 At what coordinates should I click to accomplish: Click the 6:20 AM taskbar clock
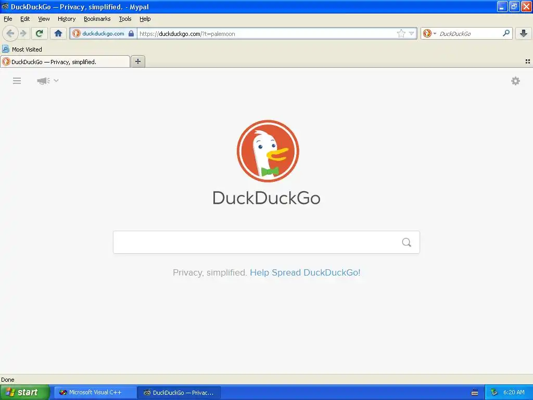514,392
